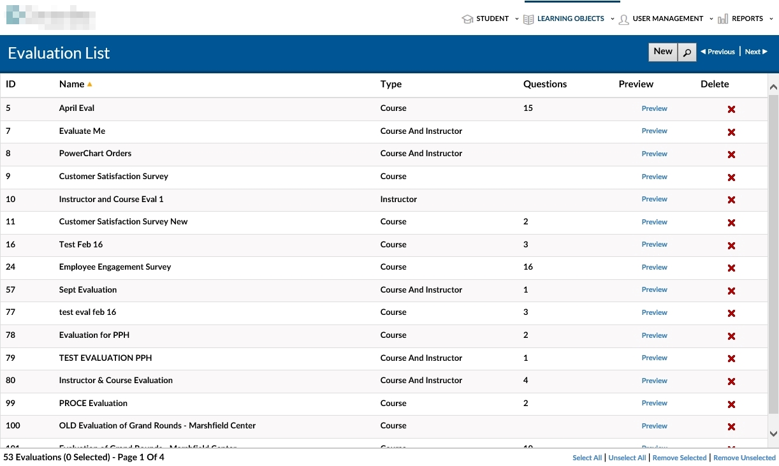
Task: Click the Reports bar chart icon
Action: pyautogui.click(x=723, y=19)
